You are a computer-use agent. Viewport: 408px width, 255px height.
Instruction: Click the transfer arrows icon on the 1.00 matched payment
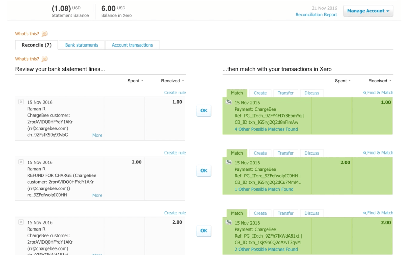229,102
